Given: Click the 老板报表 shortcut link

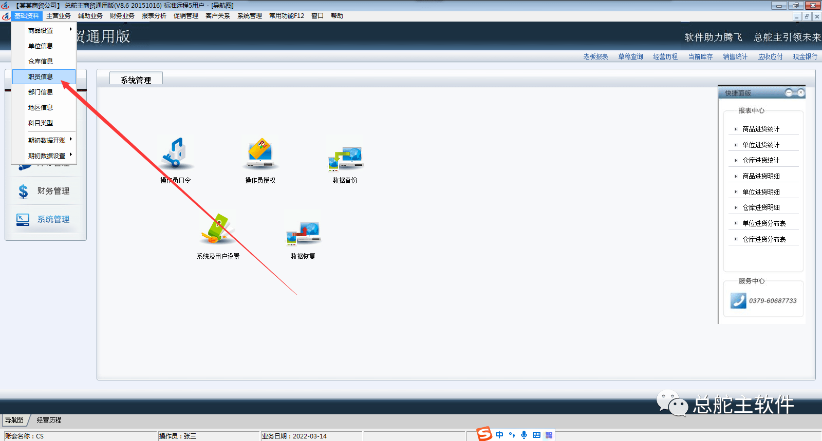Looking at the screenshot, I should point(595,57).
